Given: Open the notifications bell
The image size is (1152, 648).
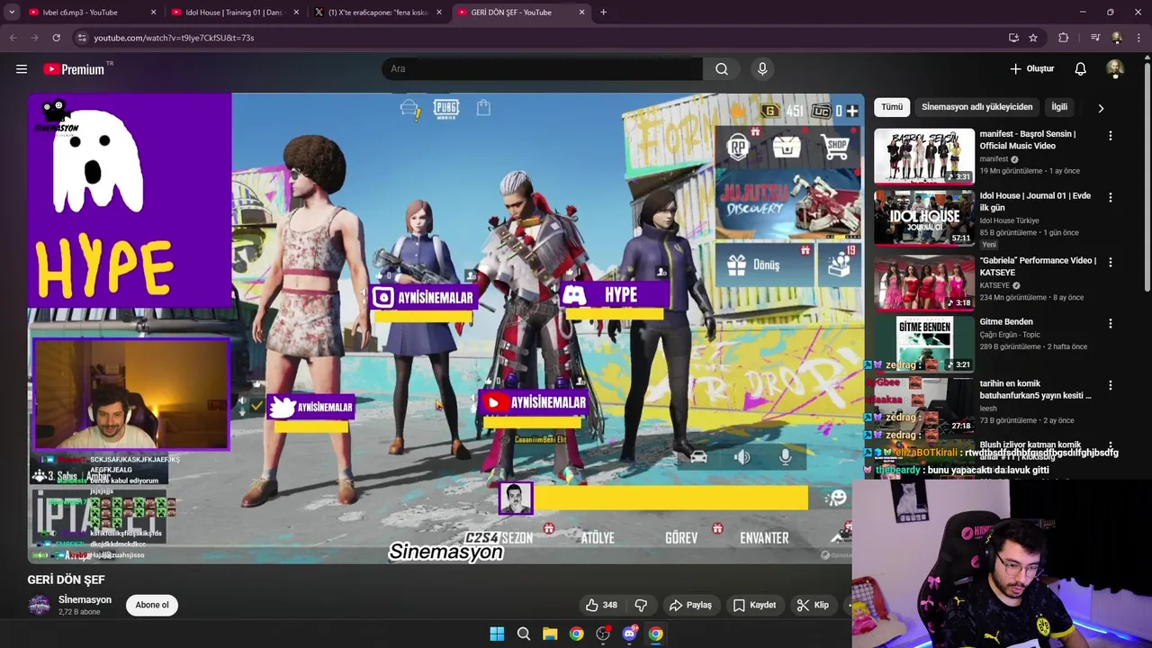Looking at the screenshot, I should (x=1080, y=68).
